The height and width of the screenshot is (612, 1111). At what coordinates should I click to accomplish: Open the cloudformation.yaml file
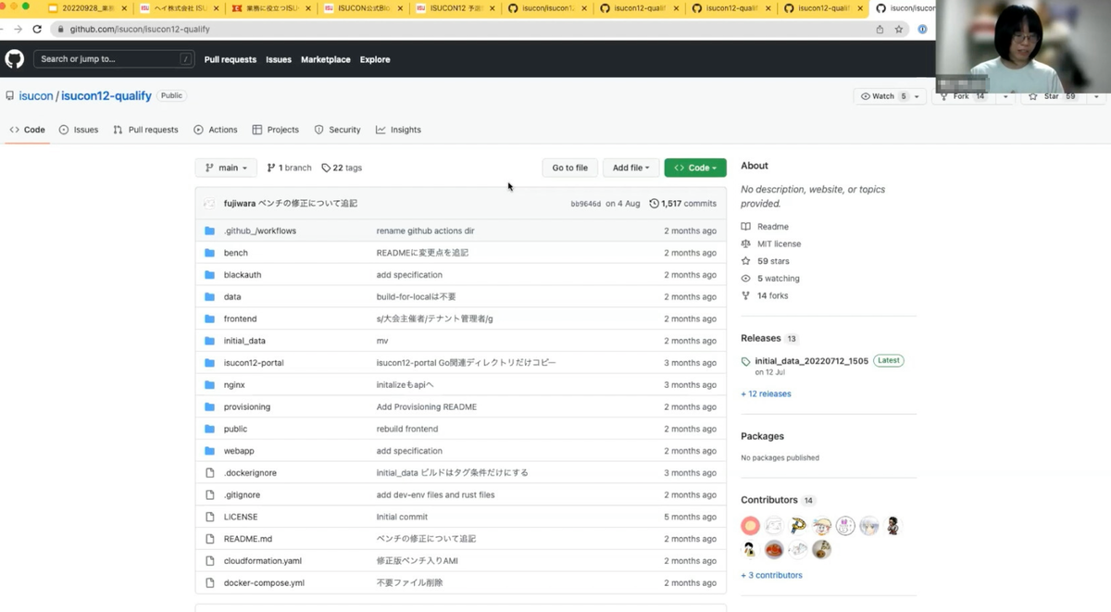(263, 561)
